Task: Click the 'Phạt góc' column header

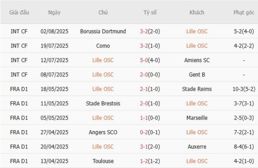Action: pyautogui.click(x=244, y=12)
